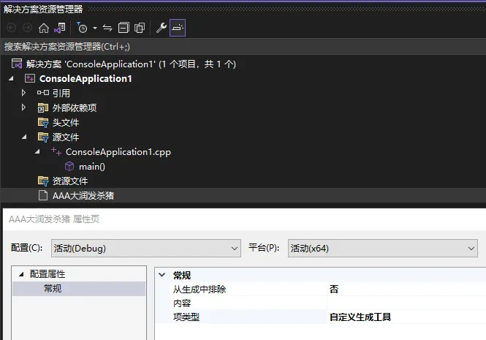Screen dimensions: 486x340
Task: Collapse the ConsoleApplication1 project node
Action: click(11, 78)
